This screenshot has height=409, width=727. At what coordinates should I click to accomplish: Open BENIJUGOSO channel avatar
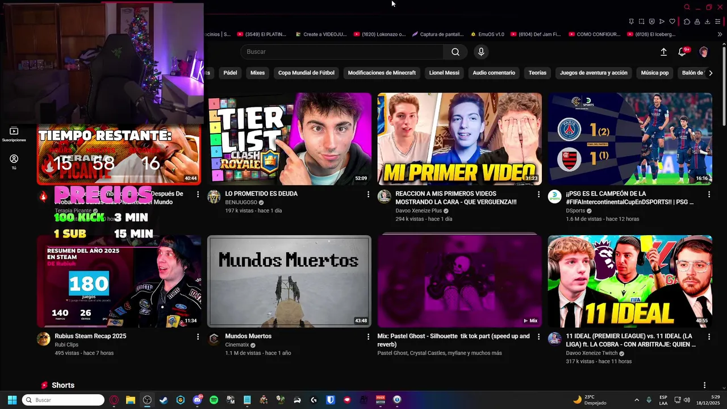click(214, 197)
